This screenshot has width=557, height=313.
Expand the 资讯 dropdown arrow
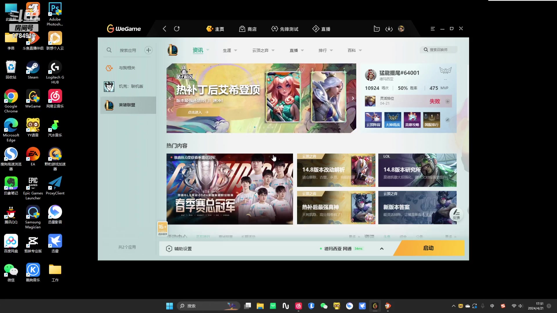tap(208, 50)
